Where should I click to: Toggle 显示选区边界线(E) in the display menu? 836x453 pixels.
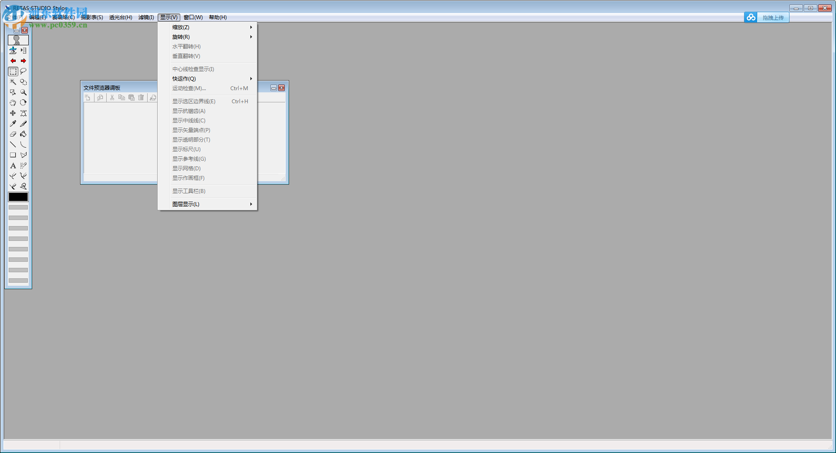point(208,101)
